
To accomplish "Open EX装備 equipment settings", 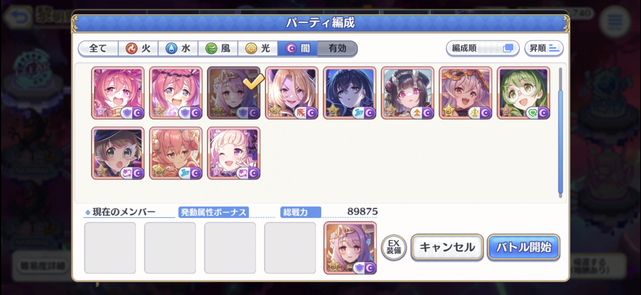I will (394, 247).
